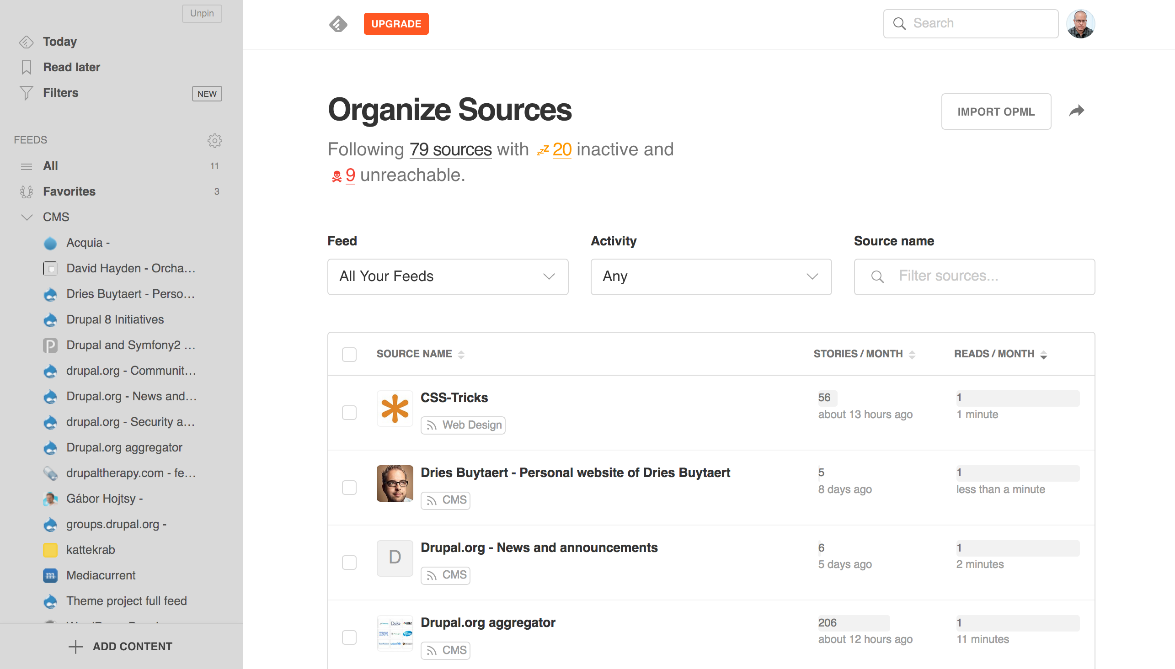Click Add Content button

coord(120,647)
